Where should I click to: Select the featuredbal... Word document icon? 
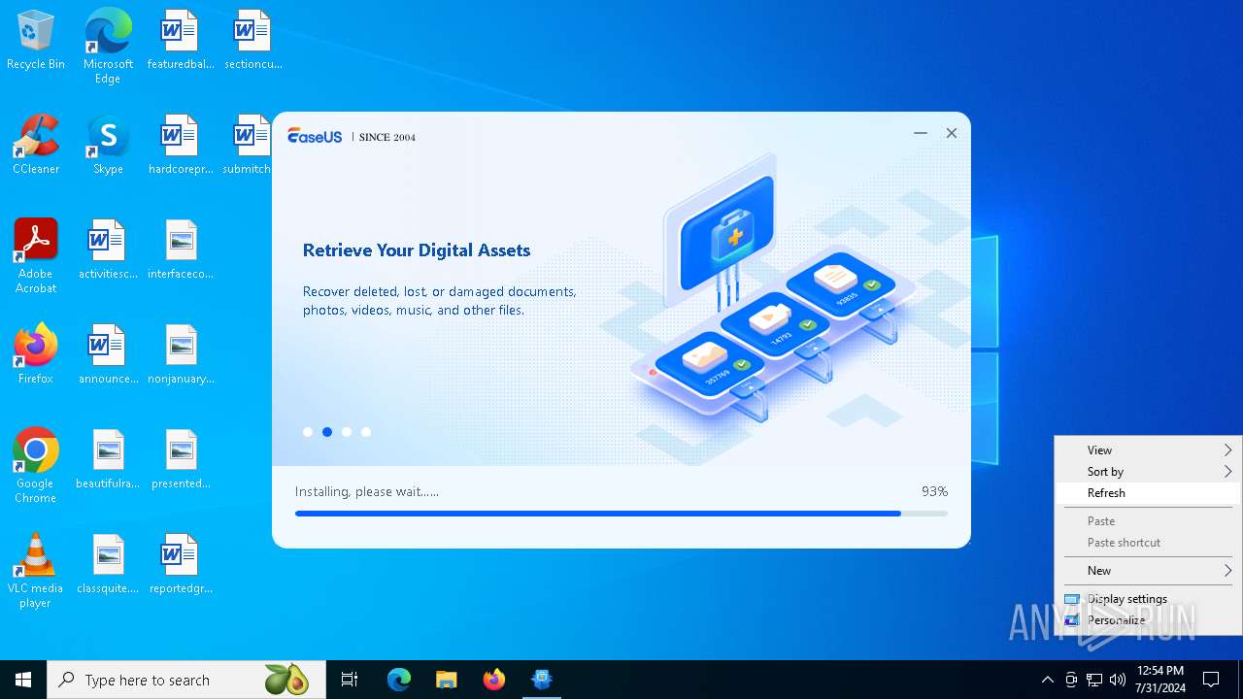click(x=181, y=40)
